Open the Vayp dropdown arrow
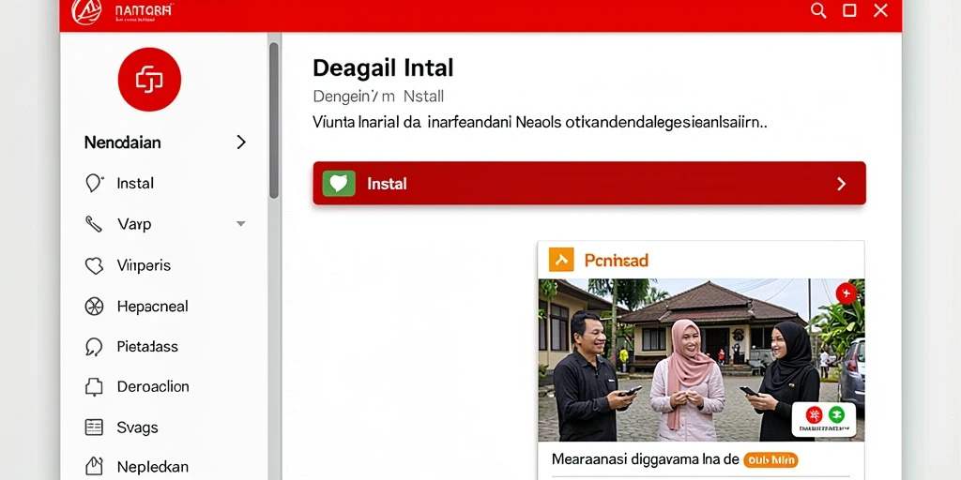Viewport: 961px width, 480px height. [241, 224]
